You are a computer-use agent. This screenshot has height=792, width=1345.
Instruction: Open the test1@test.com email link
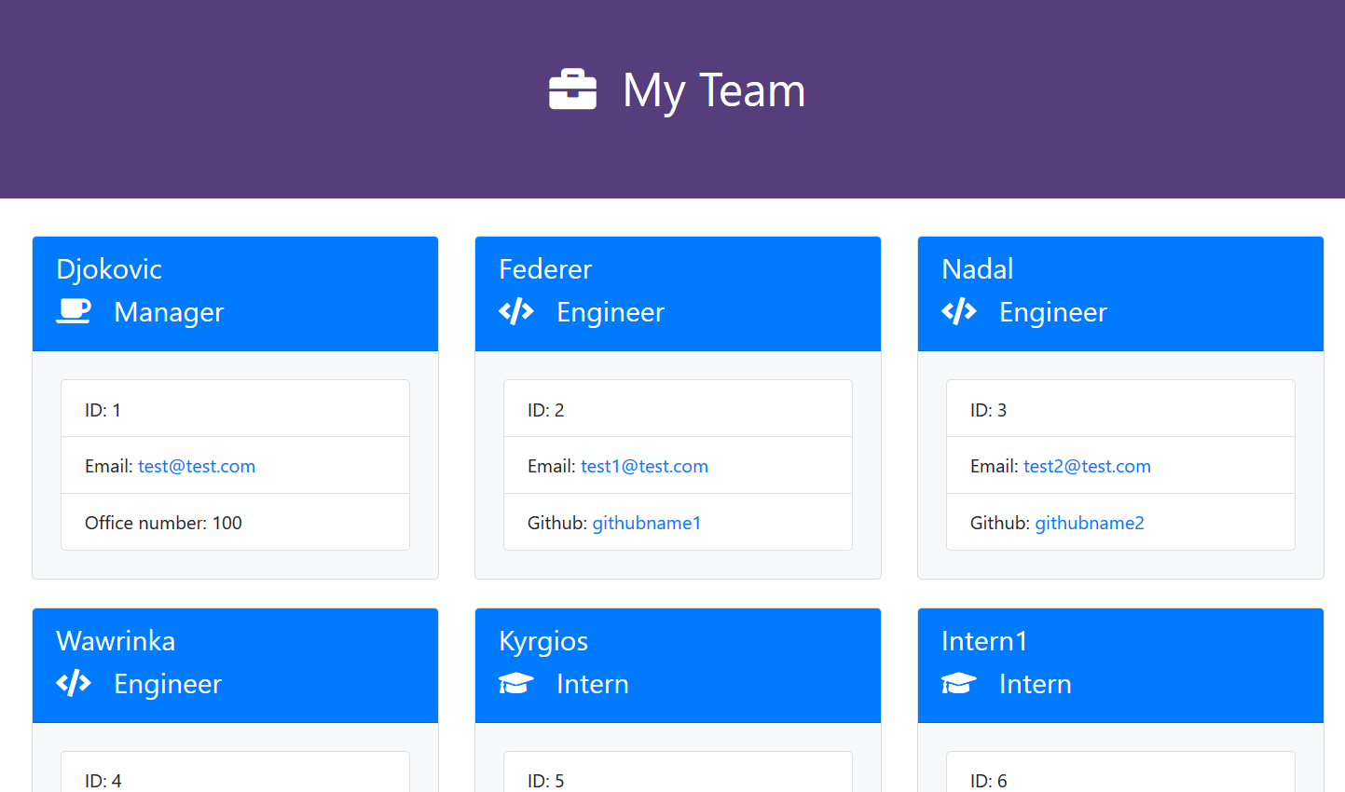tap(644, 466)
